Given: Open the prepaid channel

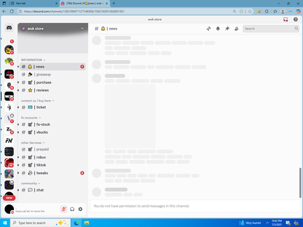Looking at the screenshot, I should click(53, 150).
